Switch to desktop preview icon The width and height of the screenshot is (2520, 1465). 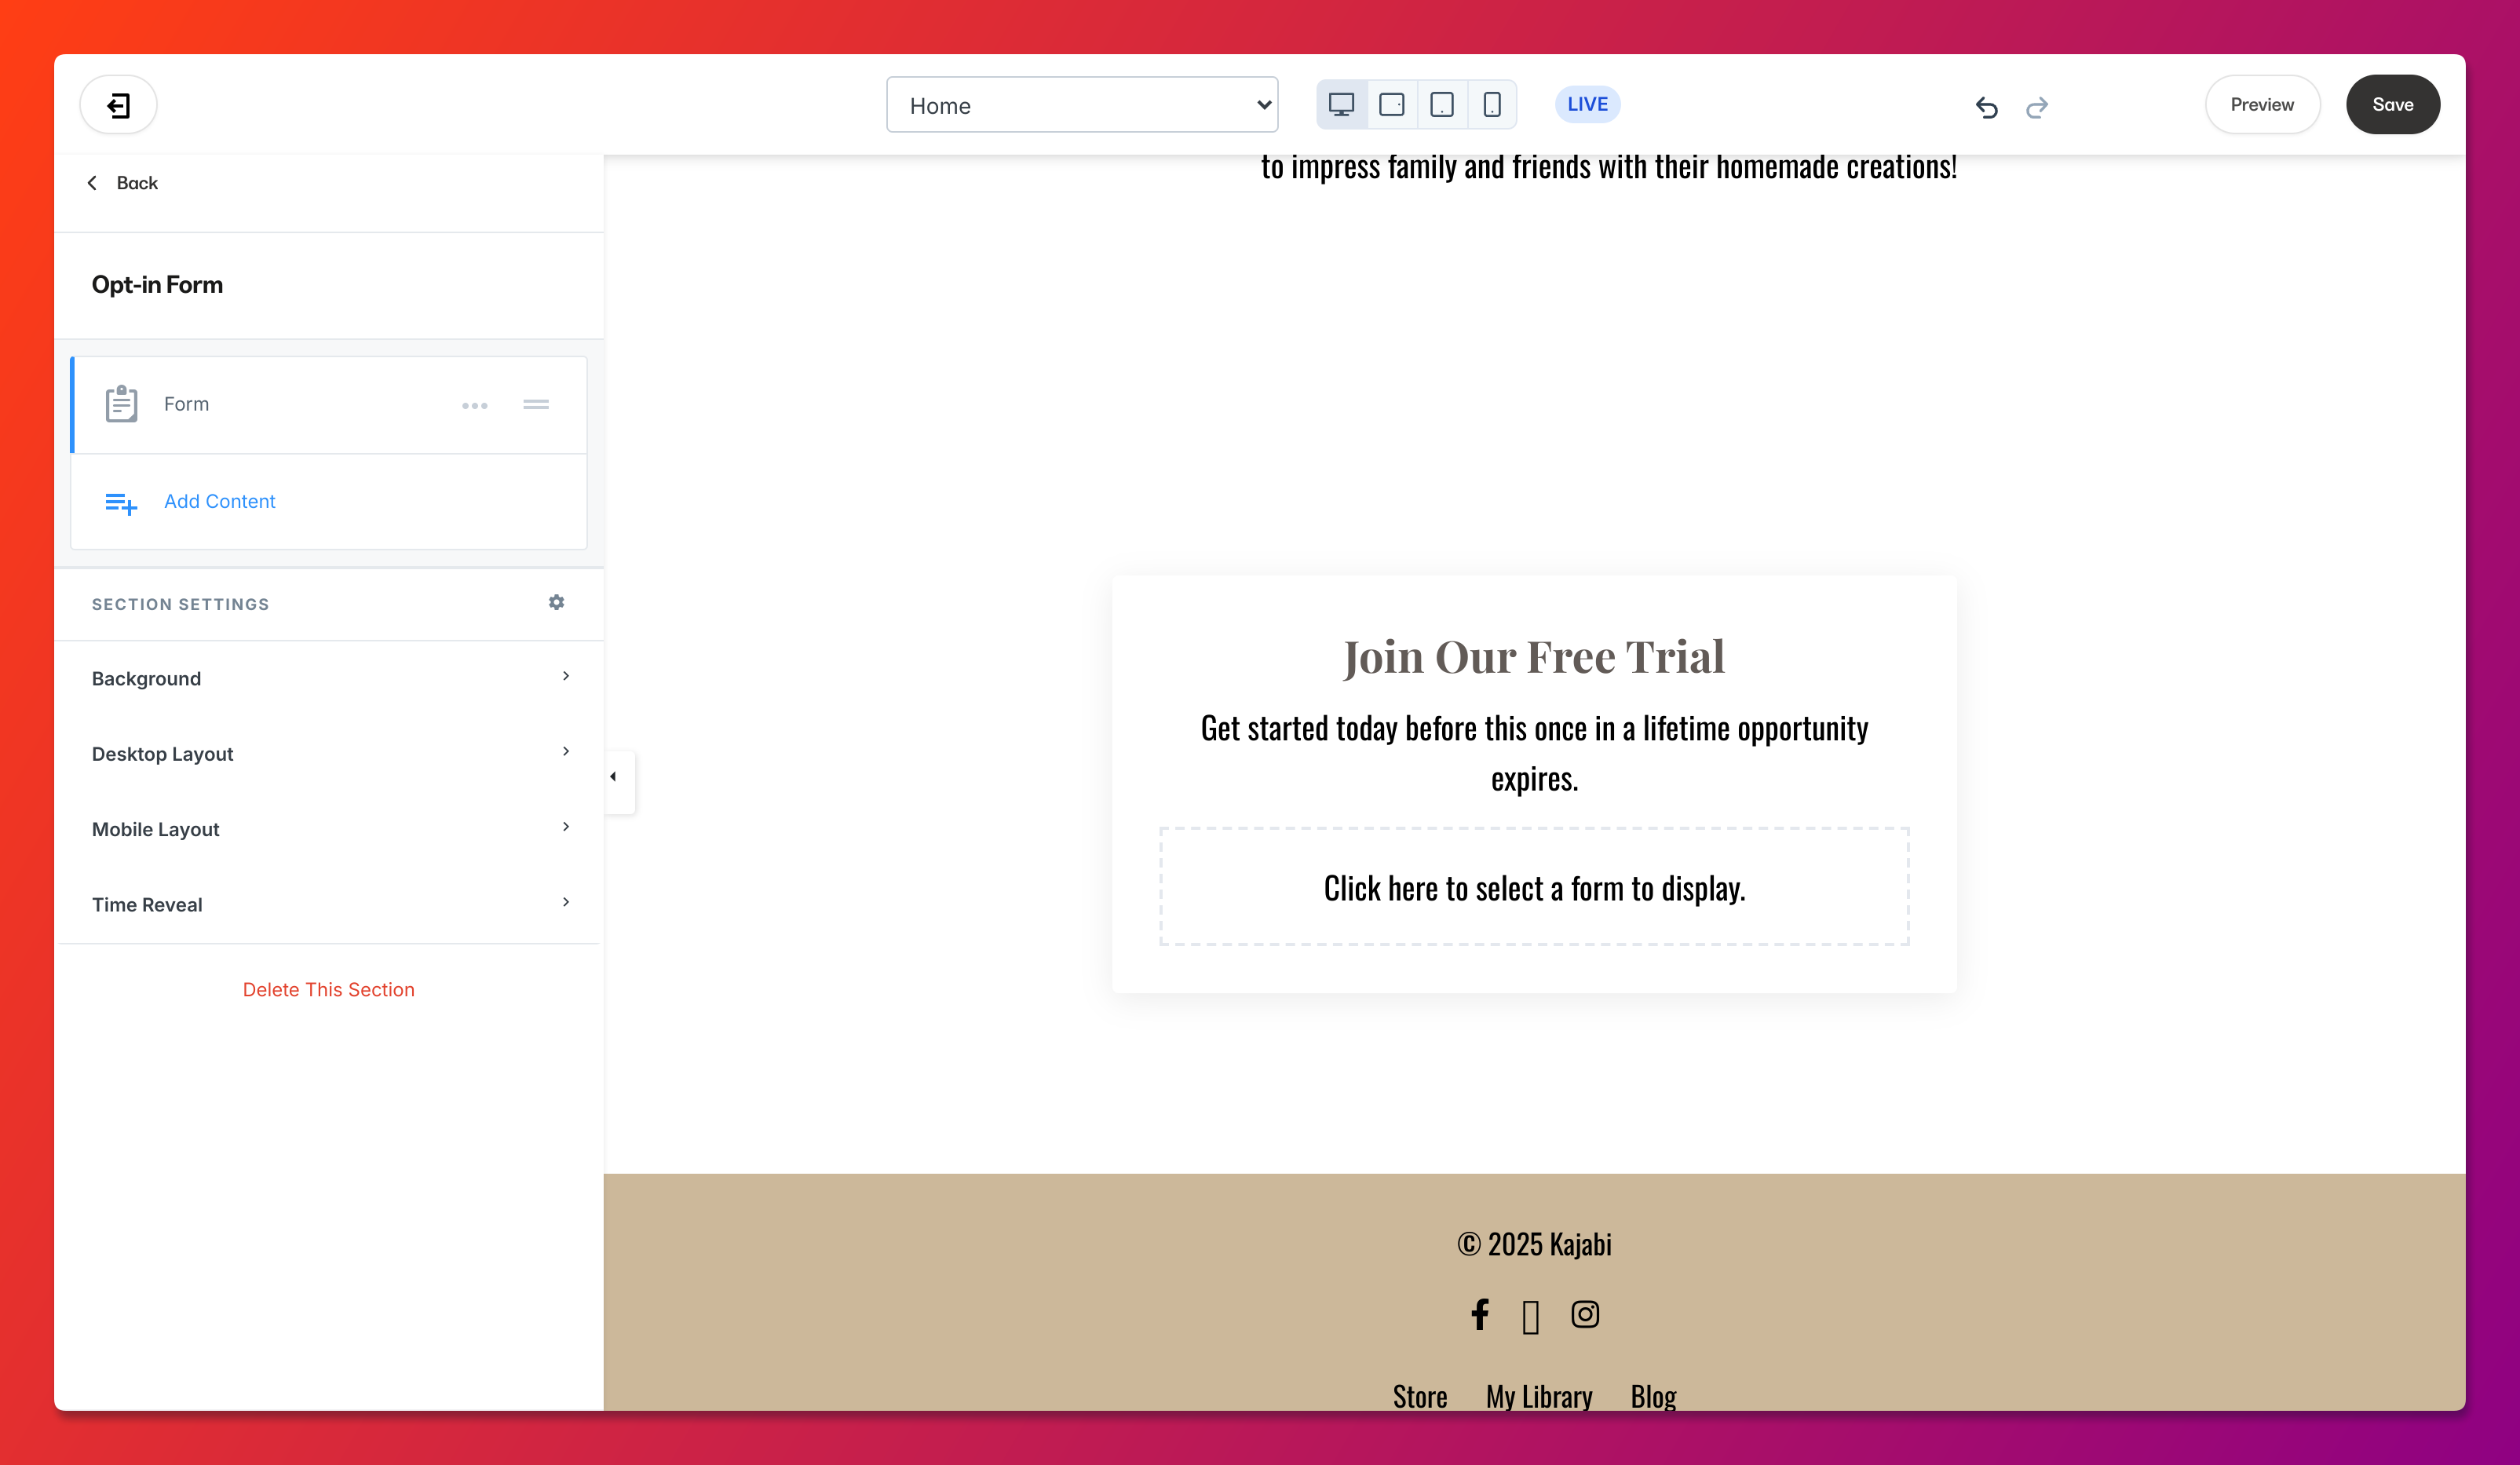tap(1341, 104)
